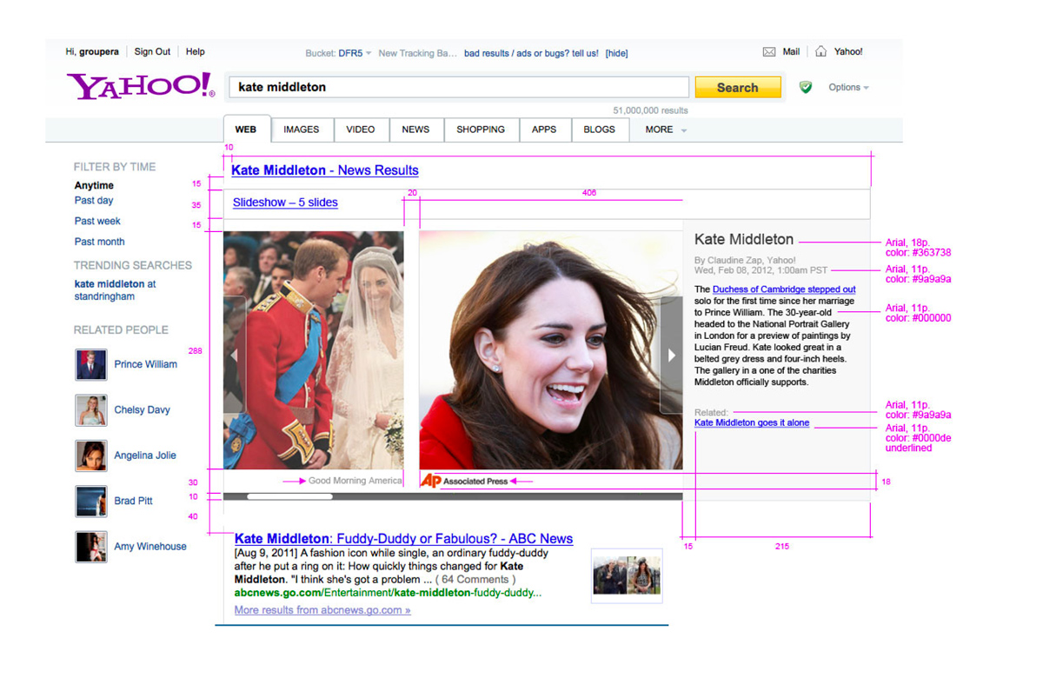Expand the Bucket DFR5 dropdown
1043x678 pixels.
click(352, 53)
